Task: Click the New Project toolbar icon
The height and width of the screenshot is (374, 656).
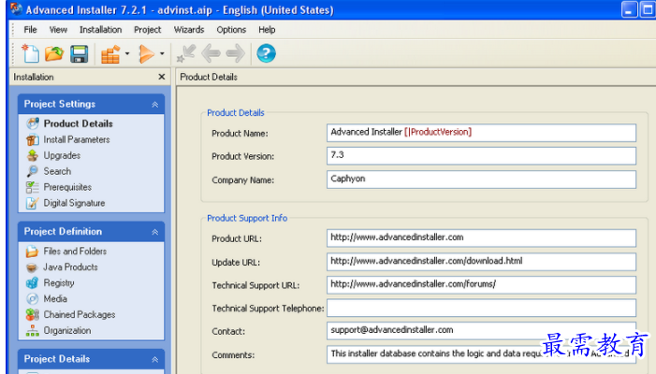Action: (31, 53)
